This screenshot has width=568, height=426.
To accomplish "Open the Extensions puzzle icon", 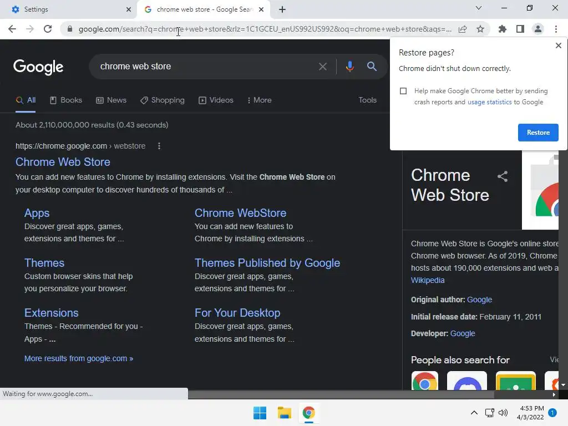I will [x=503, y=29].
